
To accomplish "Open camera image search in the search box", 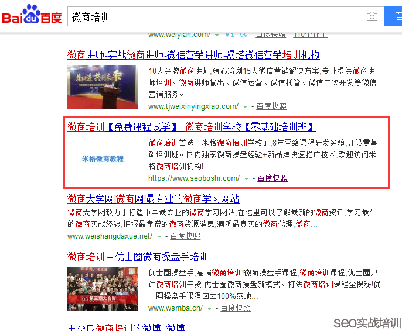I will coord(372,17).
